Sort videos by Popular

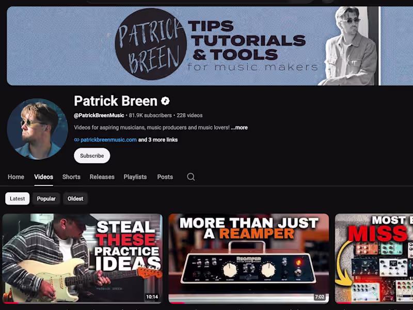point(46,198)
